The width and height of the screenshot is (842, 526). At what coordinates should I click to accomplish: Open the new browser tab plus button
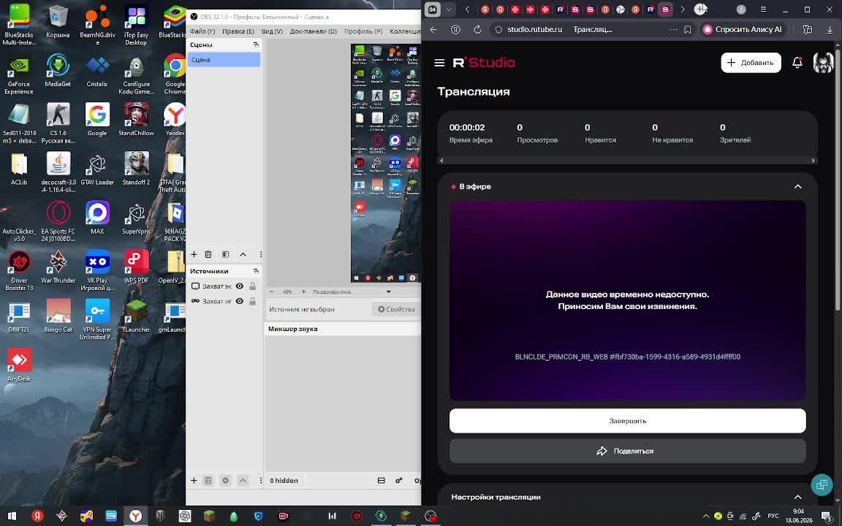click(700, 9)
